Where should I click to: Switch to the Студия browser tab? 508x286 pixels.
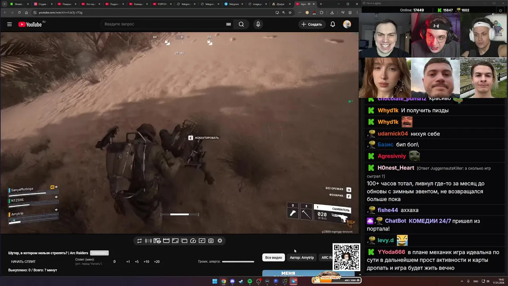tap(42, 4)
